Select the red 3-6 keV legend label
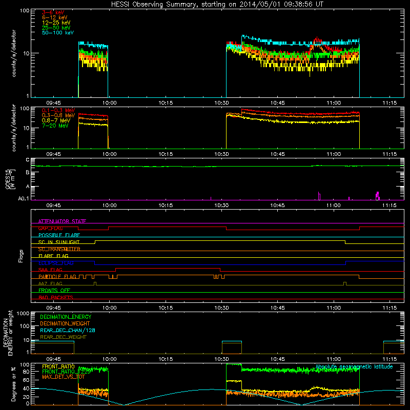410x410 pixels. [53, 12]
